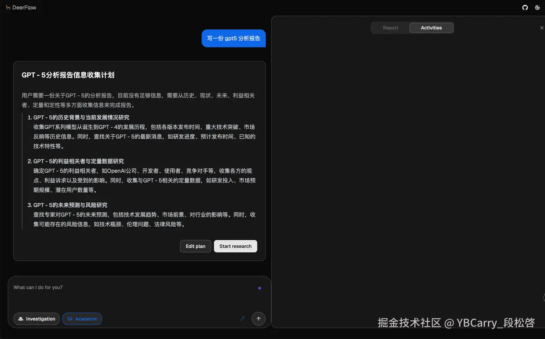The image size is (545, 339).
Task: Switch to the Report tab
Action: [x=390, y=28]
